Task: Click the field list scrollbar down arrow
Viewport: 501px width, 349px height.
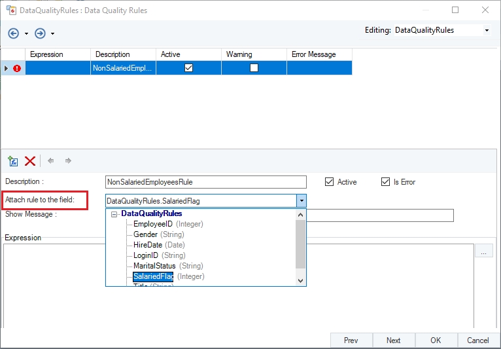Action: [x=301, y=280]
